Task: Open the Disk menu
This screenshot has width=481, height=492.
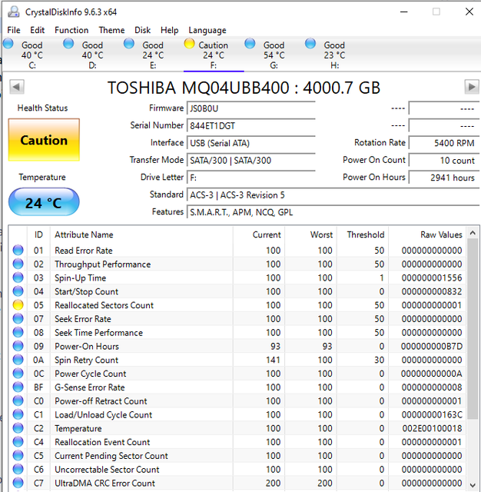Action: (x=142, y=30)
